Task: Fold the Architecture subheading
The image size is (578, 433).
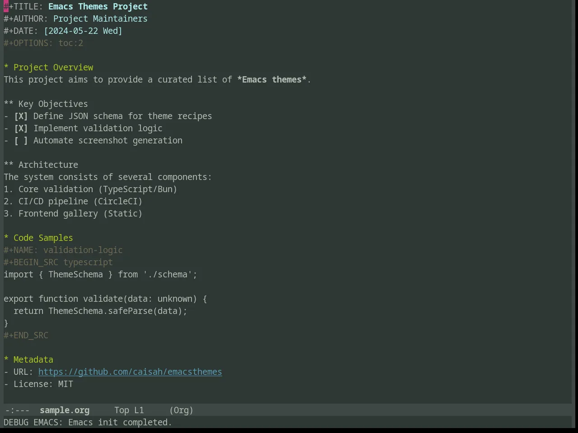Action: coord(41,165)
